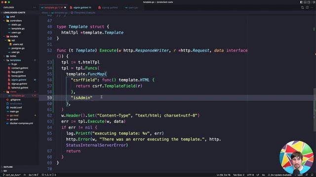Viewport: 316px width, 177px height.
Task: Toggle secondary sidebar layout icon
Action: pos(309,2)
